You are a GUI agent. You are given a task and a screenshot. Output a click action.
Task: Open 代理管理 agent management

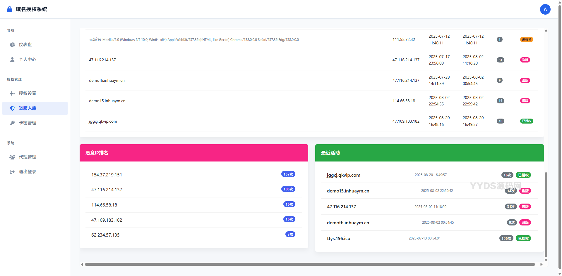tap(28, 157)
